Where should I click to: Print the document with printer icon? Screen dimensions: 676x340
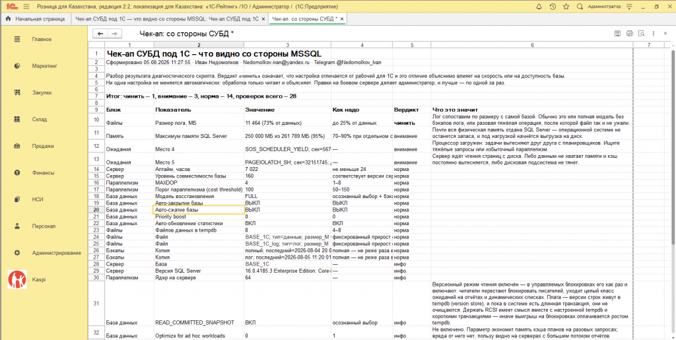click(x=629, y=34)
